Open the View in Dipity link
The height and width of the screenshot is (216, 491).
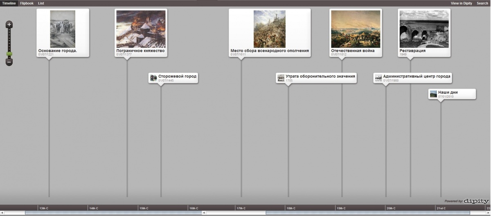(461, 3)
